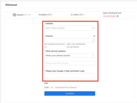The width and height of the screenshot is (137, 103).
Task: Click the Verify security question label
Action: 56,51
